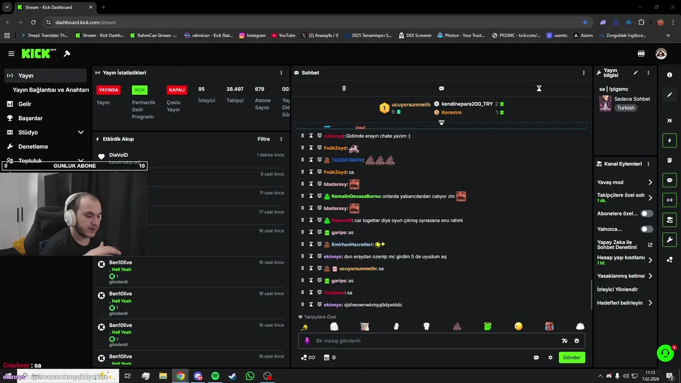Click the pencil icon in the right sidebar

669,95
